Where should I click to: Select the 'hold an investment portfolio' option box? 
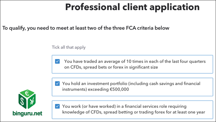click(132, 87)
